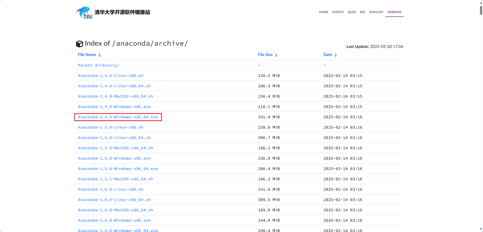This screenshot has height=232, width=483.
Task: Download Anaconda-1.6.0-Windows-x86.exe
Action: coord(114,220)
